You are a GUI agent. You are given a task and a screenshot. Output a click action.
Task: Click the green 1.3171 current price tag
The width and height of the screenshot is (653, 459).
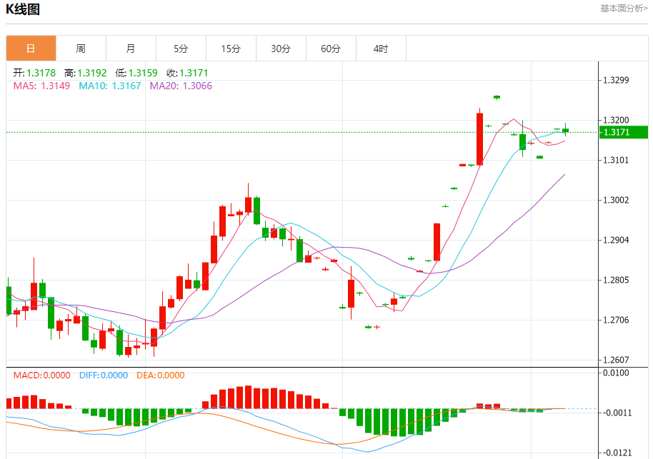[x=623, y=132]
